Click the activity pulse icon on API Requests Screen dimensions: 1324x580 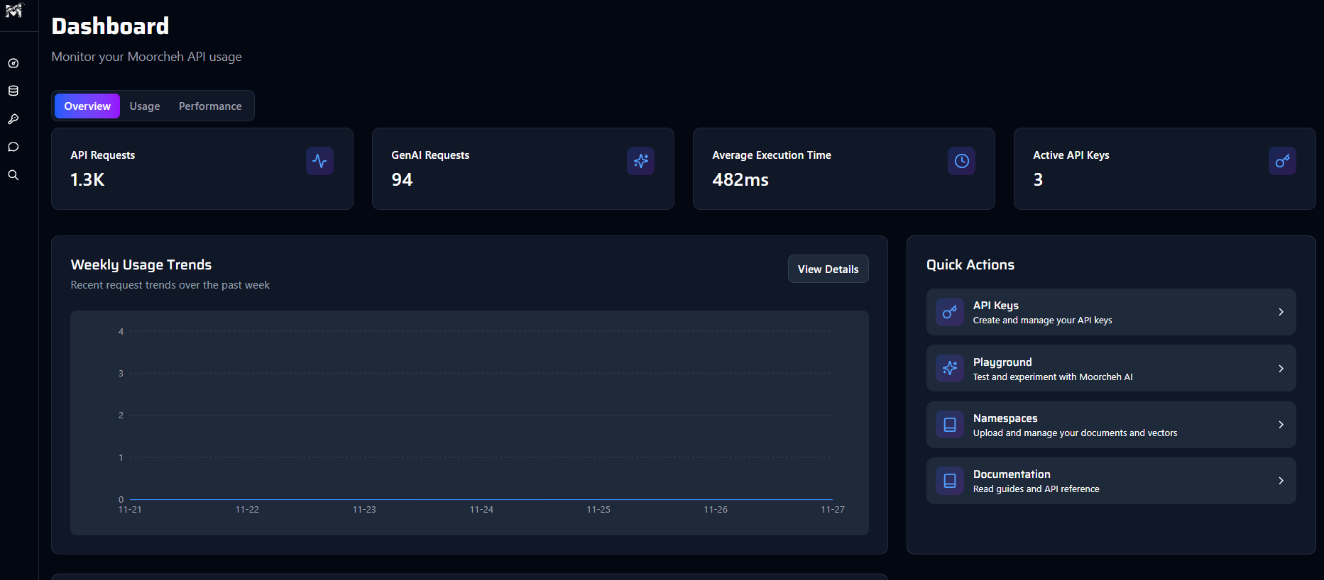point(319,161)
